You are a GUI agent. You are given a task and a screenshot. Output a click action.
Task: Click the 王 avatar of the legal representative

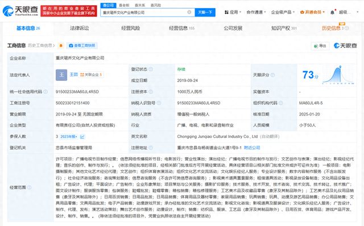click(61, 75)
